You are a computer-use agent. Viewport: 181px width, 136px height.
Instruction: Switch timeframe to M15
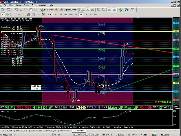(66, 15)
